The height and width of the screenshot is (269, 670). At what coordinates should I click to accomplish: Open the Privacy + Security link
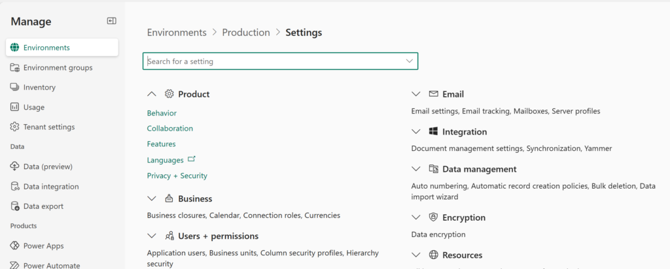(x=177, y=176)
